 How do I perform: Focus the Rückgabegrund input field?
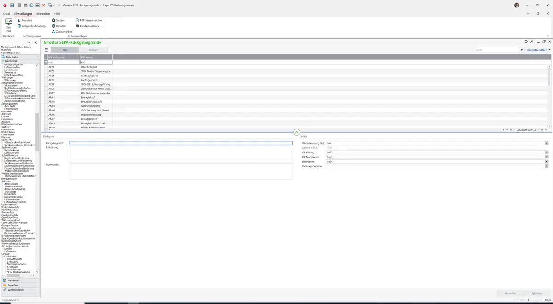(x=181, y=143)
